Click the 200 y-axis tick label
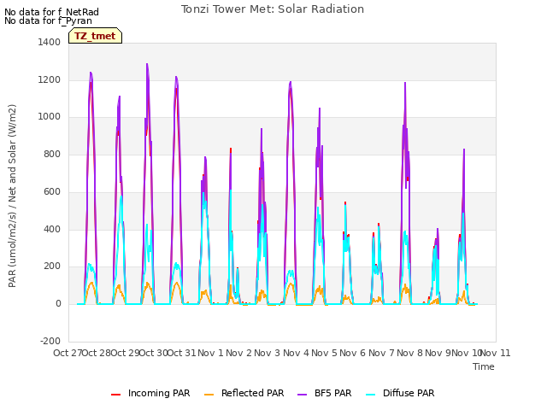Image resolution: width=547 pixels, height=410 pixels. (52, 266)
